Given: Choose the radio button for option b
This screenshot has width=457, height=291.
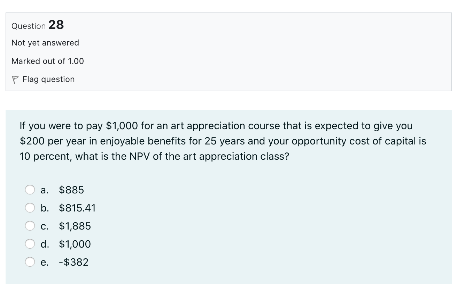Looking at the screenshot, I should tap(30, 208).
